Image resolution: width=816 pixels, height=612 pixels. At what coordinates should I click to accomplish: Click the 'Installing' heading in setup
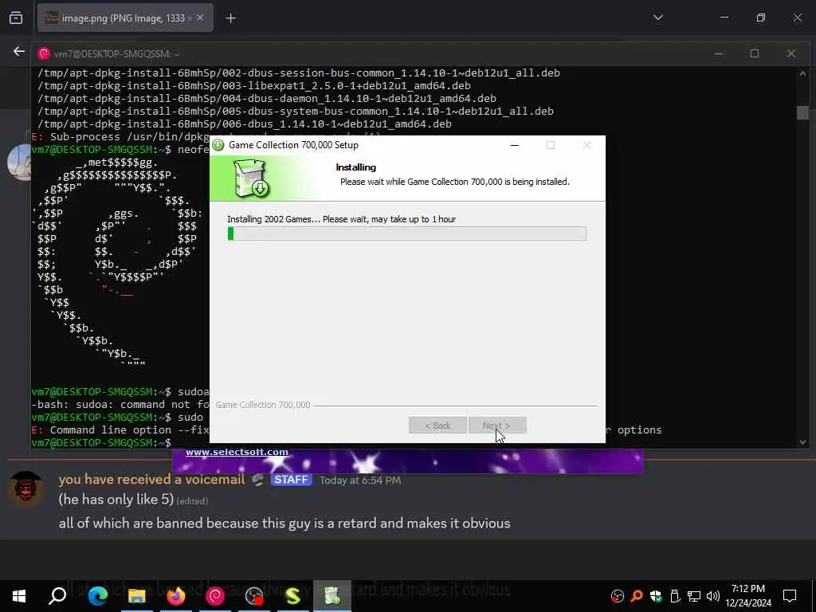[356, 167]
